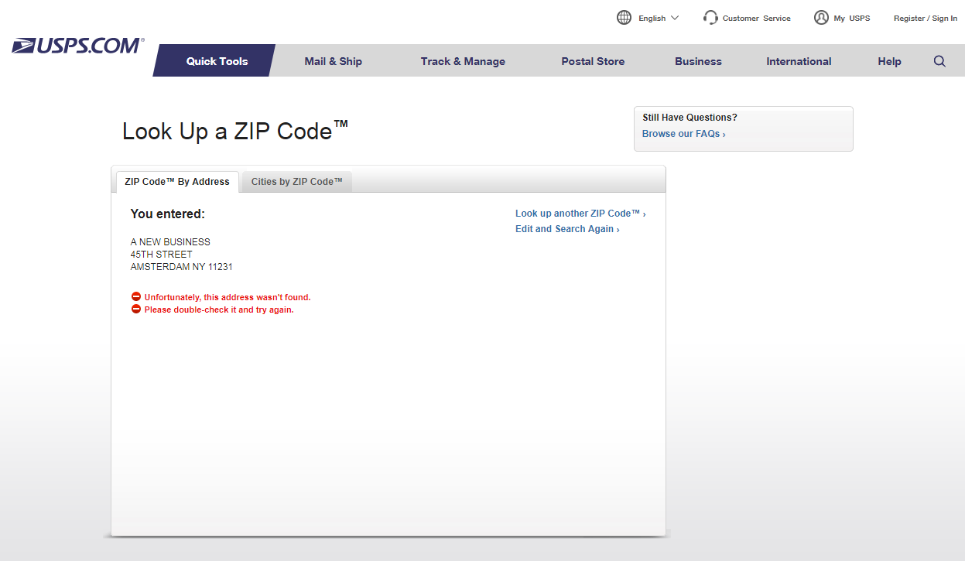
Task: Open the Help menu
Action: (x=889, y=61)
